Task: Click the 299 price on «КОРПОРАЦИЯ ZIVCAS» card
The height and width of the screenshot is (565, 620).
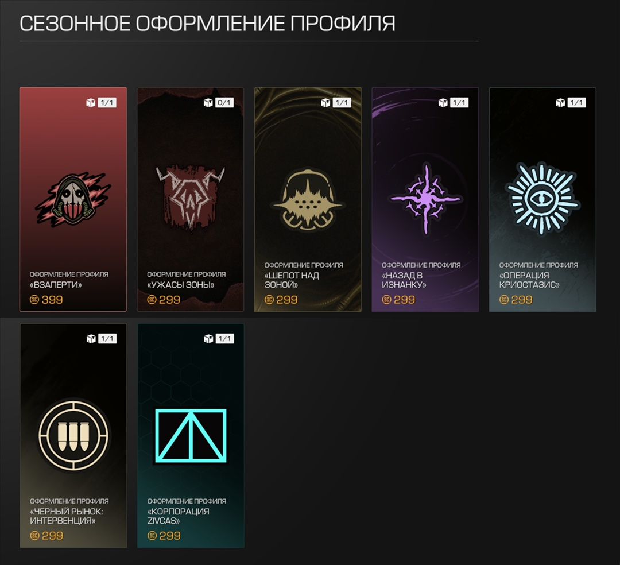Action: point(170,536)
